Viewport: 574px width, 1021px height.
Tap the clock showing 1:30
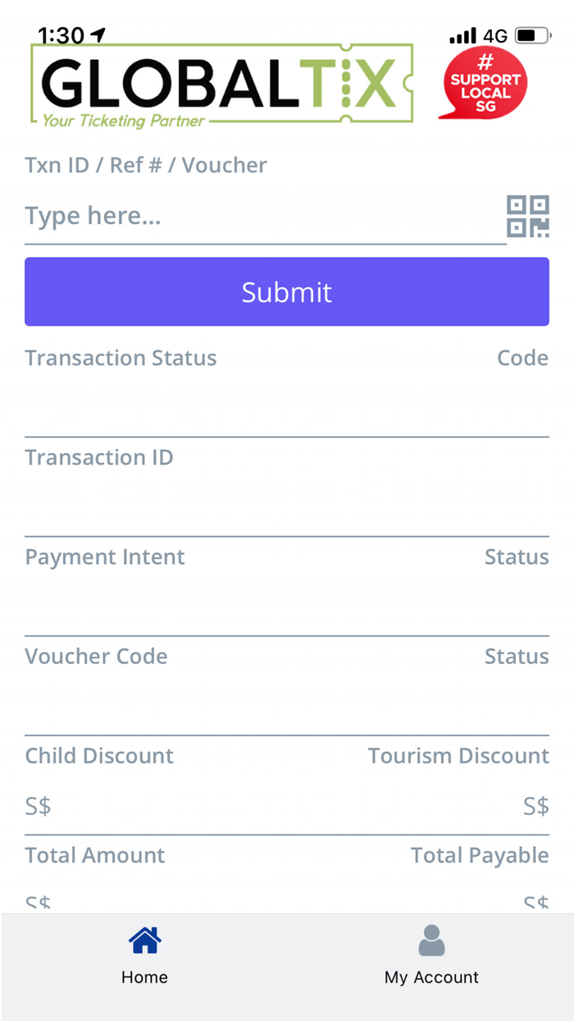[63, 35]
